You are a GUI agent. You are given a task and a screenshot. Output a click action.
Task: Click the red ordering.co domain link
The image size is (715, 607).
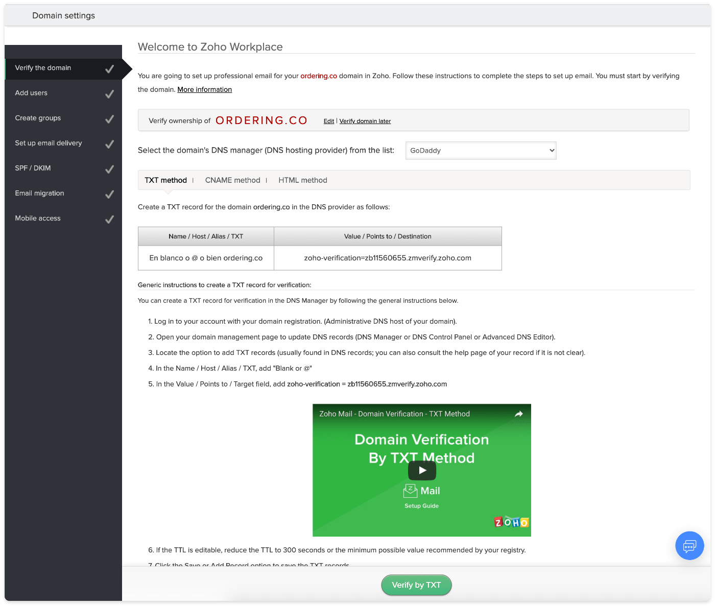319,76
